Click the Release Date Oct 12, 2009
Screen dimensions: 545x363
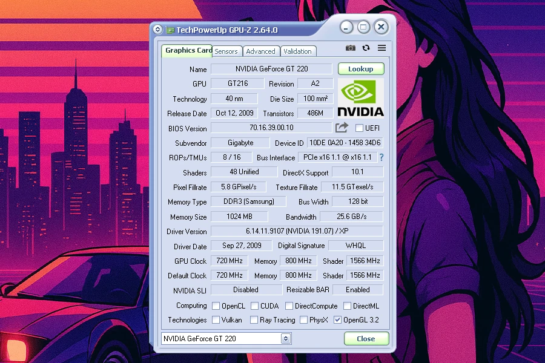(234, 113)
